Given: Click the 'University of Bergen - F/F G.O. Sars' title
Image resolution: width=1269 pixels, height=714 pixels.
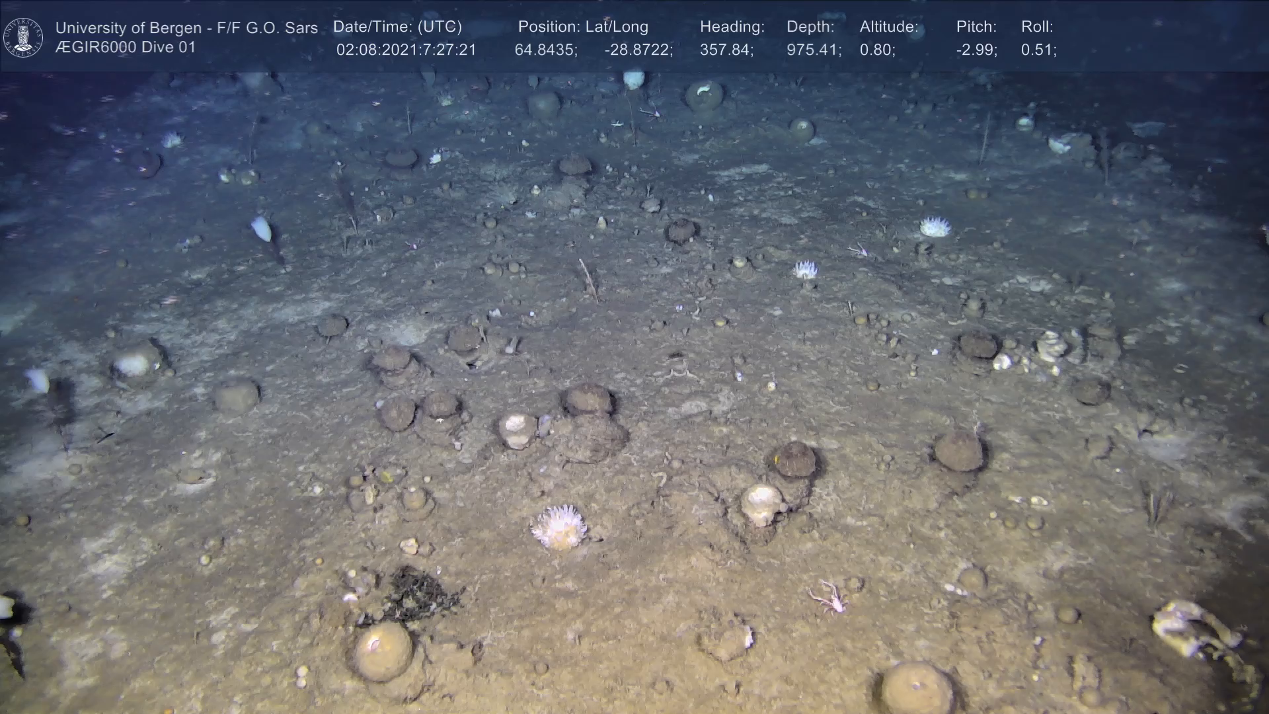Looking at the screenshot, I should (x=186, y=28).
